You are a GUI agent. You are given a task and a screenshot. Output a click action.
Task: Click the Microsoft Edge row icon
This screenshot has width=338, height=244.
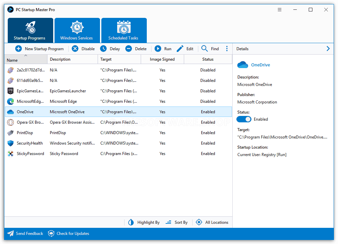click(x=10, y=101)
